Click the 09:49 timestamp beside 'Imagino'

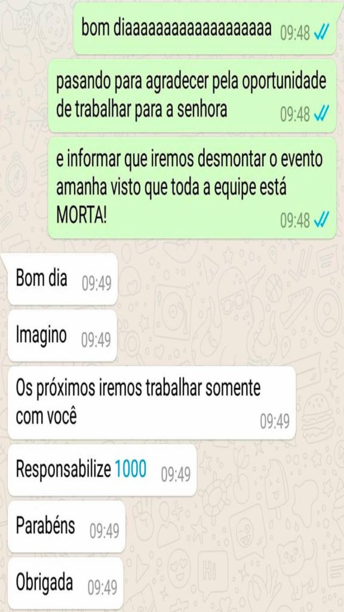pyautogui.click(x=96, y=340)
